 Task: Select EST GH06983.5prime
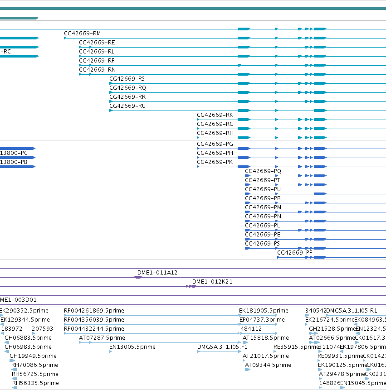[x=28, y=347]
